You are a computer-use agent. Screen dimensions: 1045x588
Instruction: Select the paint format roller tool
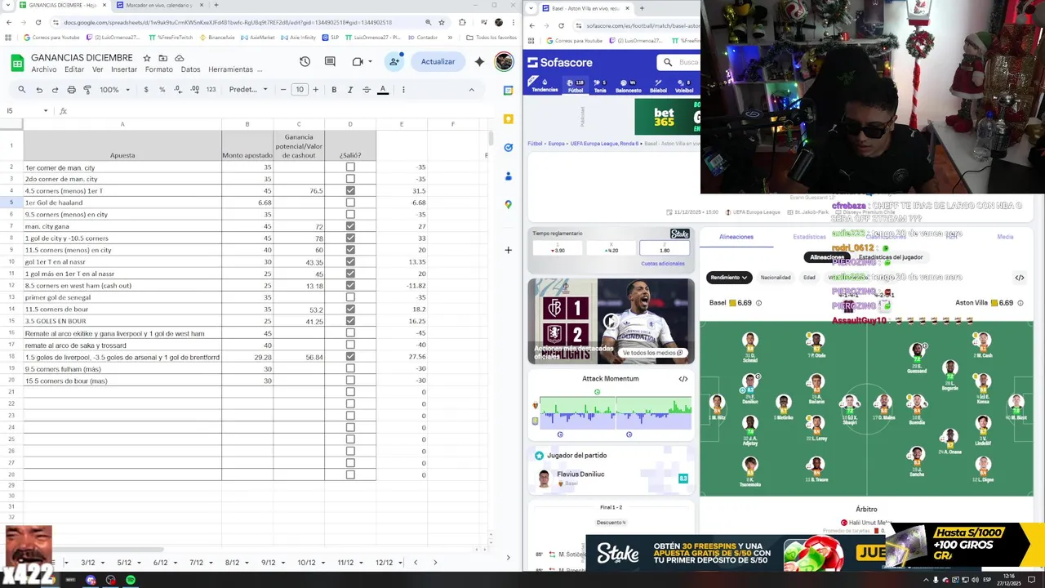tap(87, 90)
